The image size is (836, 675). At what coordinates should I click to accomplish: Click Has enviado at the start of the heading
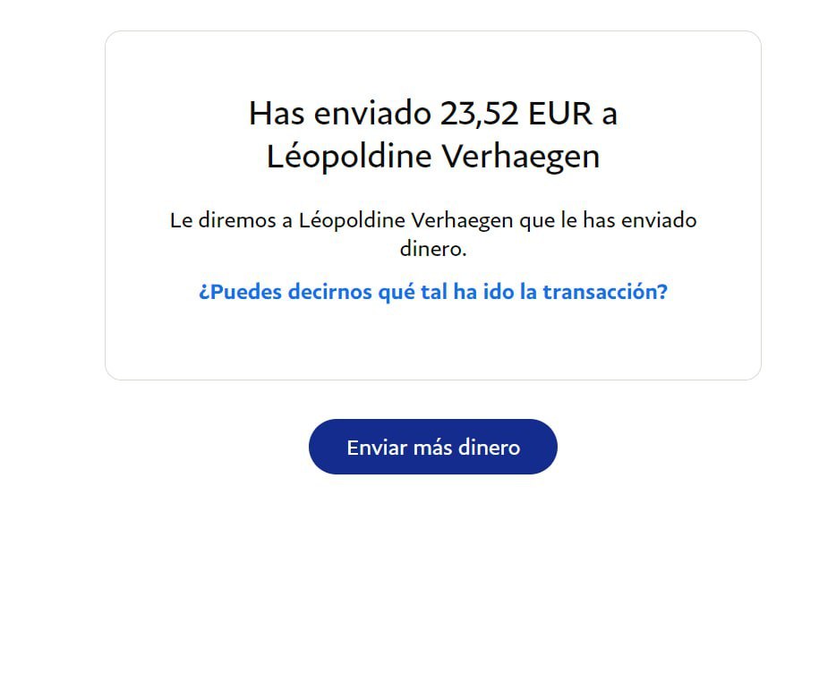click(x=339, y=114)
